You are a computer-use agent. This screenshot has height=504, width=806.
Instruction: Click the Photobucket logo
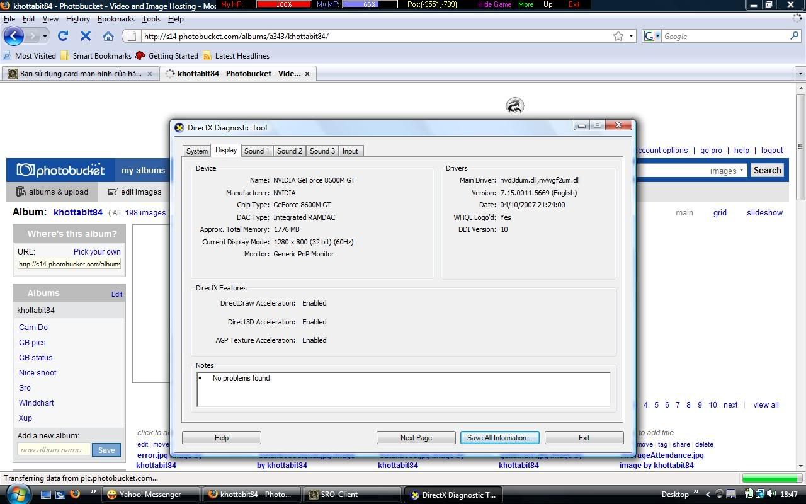click(60, 170)
